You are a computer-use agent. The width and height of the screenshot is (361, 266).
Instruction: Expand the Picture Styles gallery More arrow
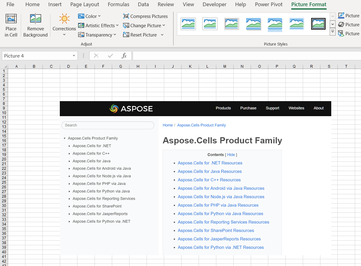coord(332,32)
